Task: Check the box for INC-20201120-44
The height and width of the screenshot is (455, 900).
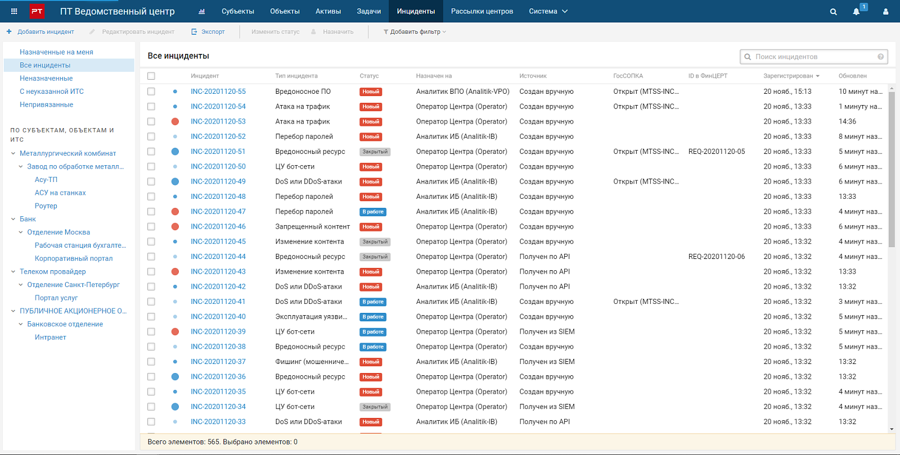Action: point(151,257)
